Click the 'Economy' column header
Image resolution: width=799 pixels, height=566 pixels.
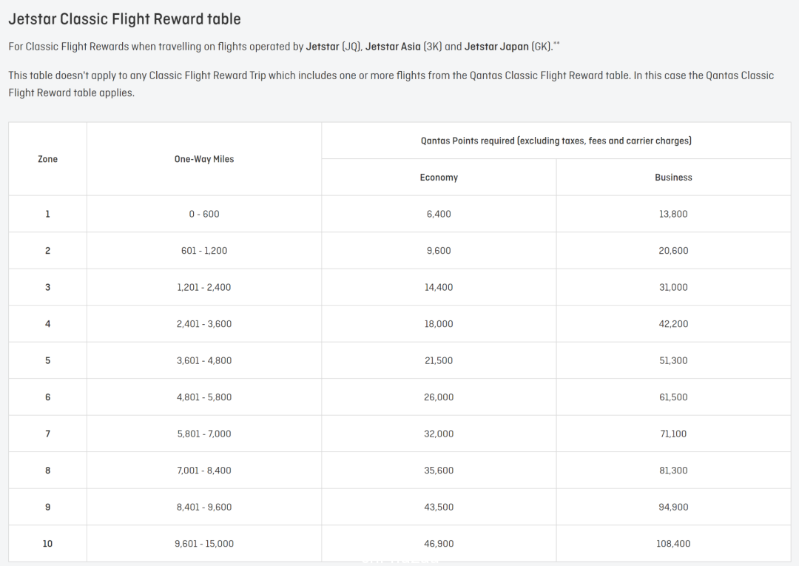click(x=439, y=178)
